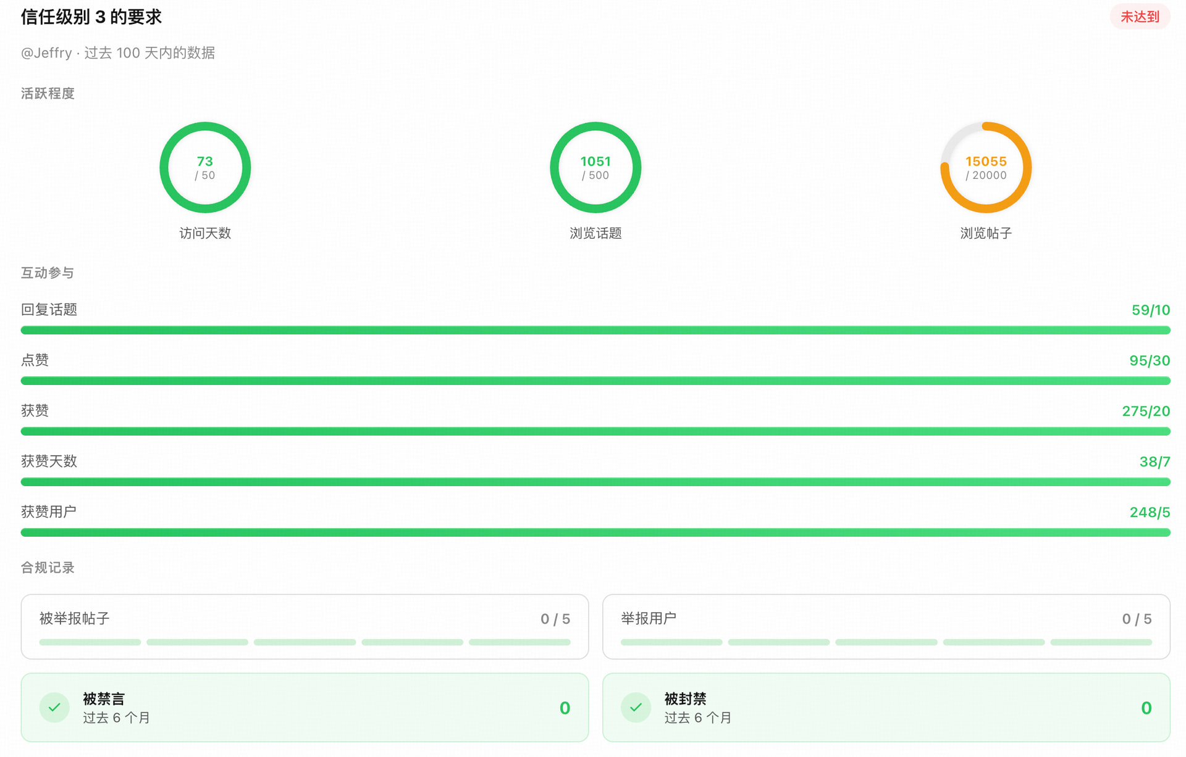Click the orange 浏览帖子 progress ring
The height and width of the screenshot is (757, 1186).
point(986,167)
